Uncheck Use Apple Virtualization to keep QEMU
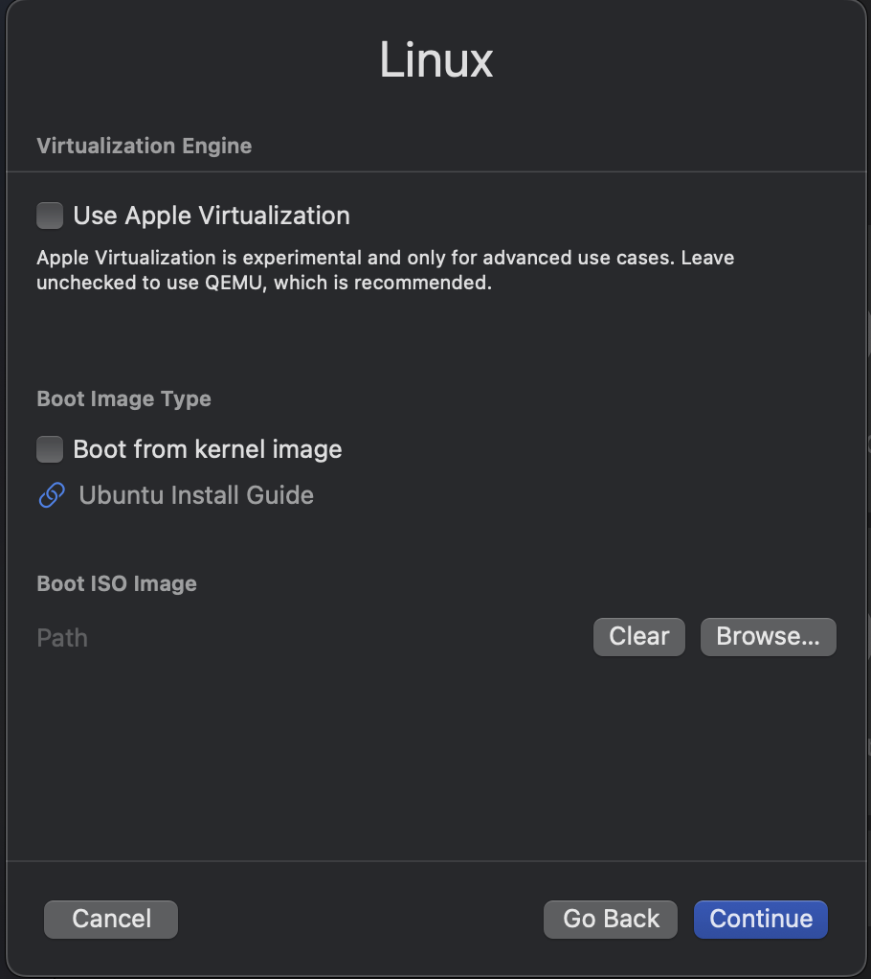The width and height of the screenshot is (871, 979). tap(50, 216)
